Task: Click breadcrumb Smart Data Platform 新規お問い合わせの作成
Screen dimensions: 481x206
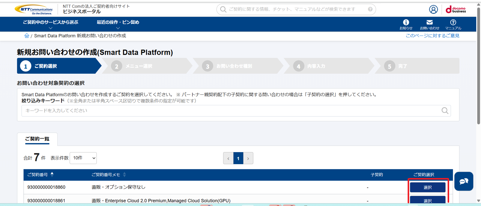Action: 80,36
